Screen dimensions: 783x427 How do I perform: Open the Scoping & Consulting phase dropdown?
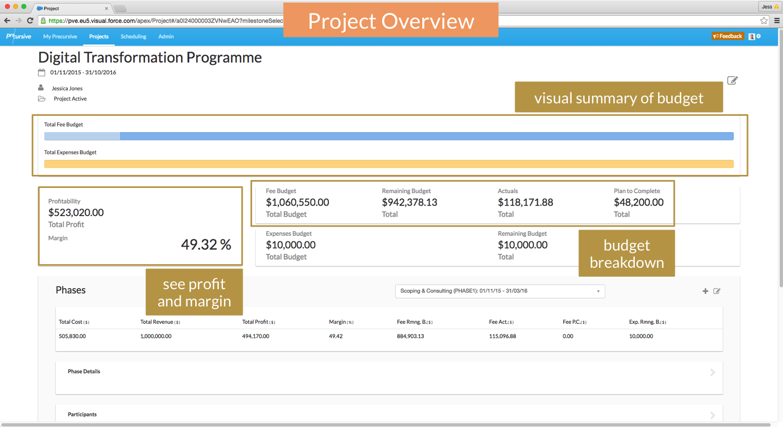(x=500, y=291)
